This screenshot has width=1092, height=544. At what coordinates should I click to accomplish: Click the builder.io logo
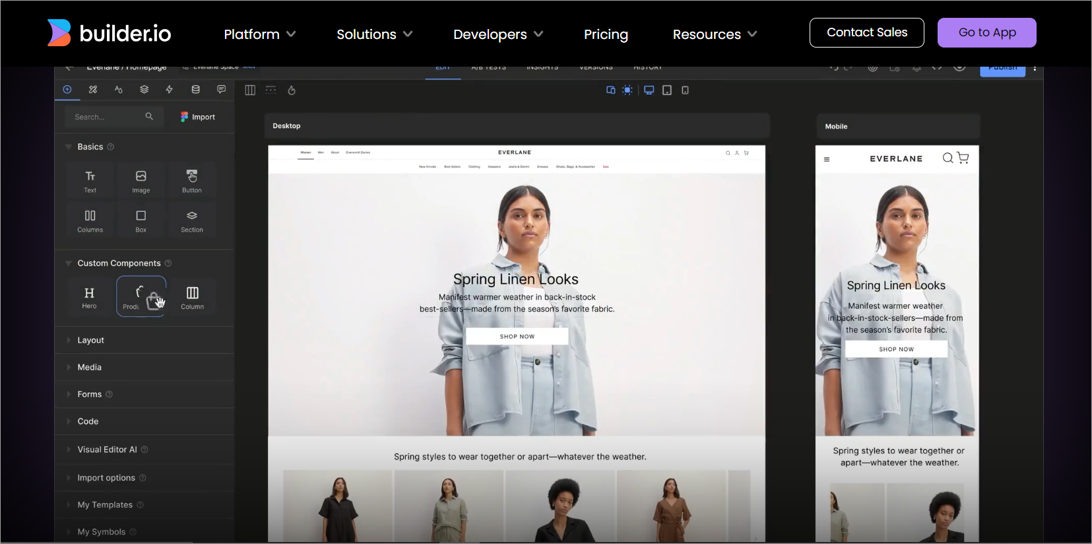point(110,33)
